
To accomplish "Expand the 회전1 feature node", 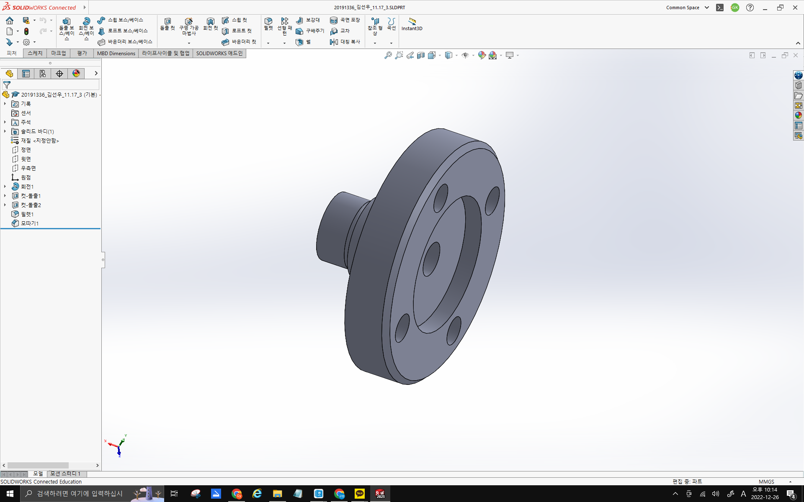I will [5, 186].
